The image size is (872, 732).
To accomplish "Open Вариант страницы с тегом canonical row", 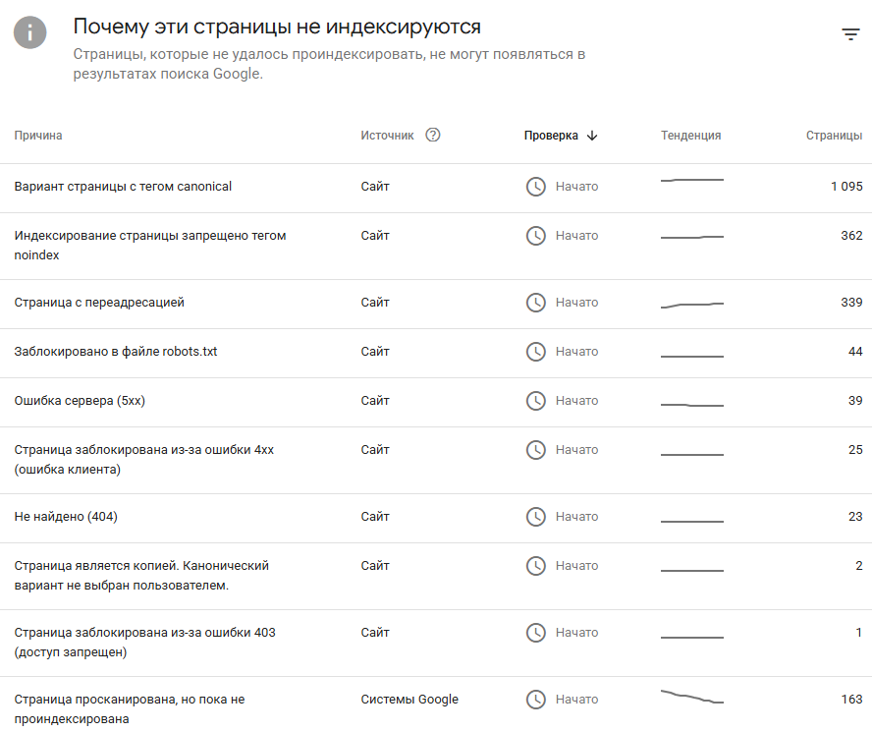I will tap(436, 188).
